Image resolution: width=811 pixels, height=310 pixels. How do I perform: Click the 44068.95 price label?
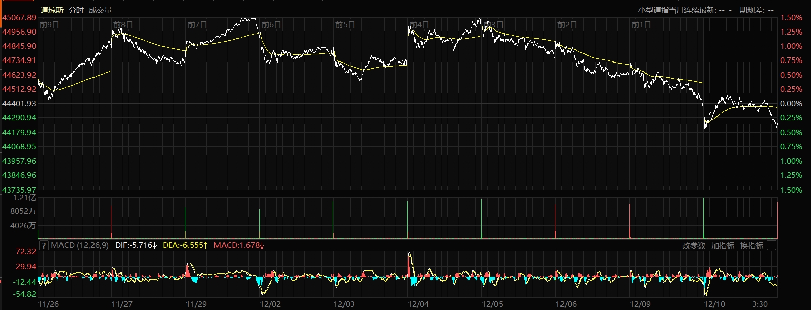click(19, 146)
